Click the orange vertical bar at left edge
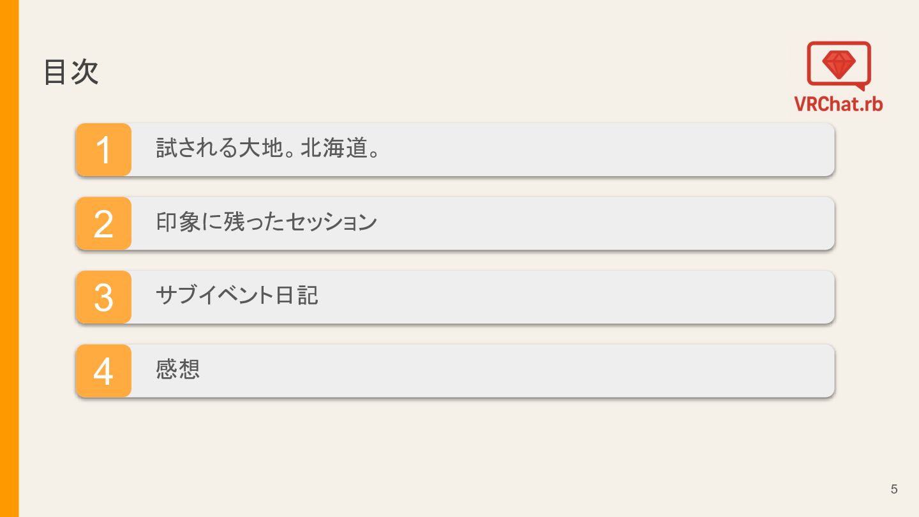 tap(9, 258)
